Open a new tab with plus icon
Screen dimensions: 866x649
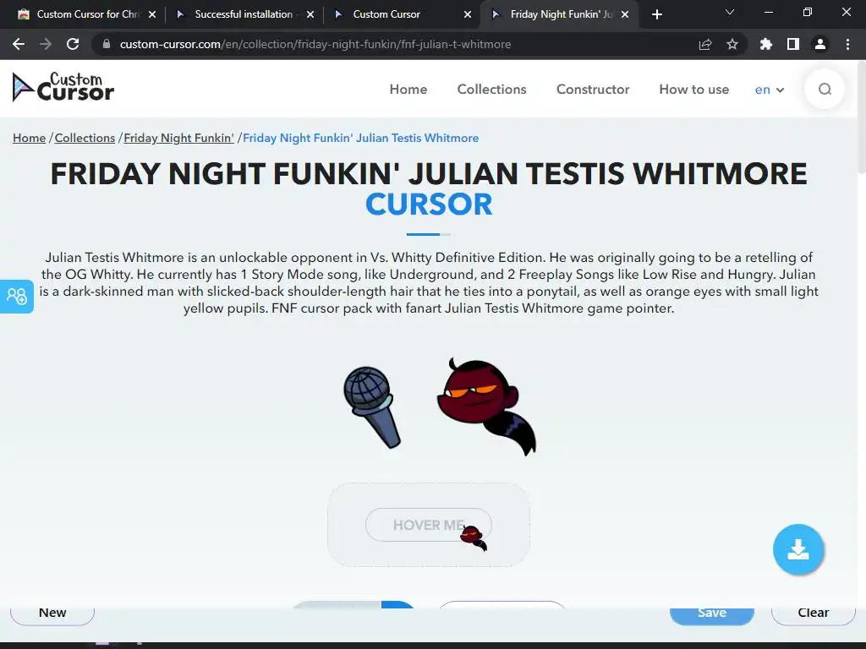[656, 15]
